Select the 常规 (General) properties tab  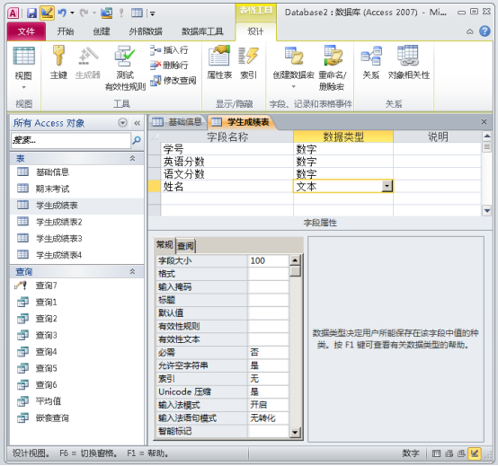pyautogui.click(x=165, y=245)
